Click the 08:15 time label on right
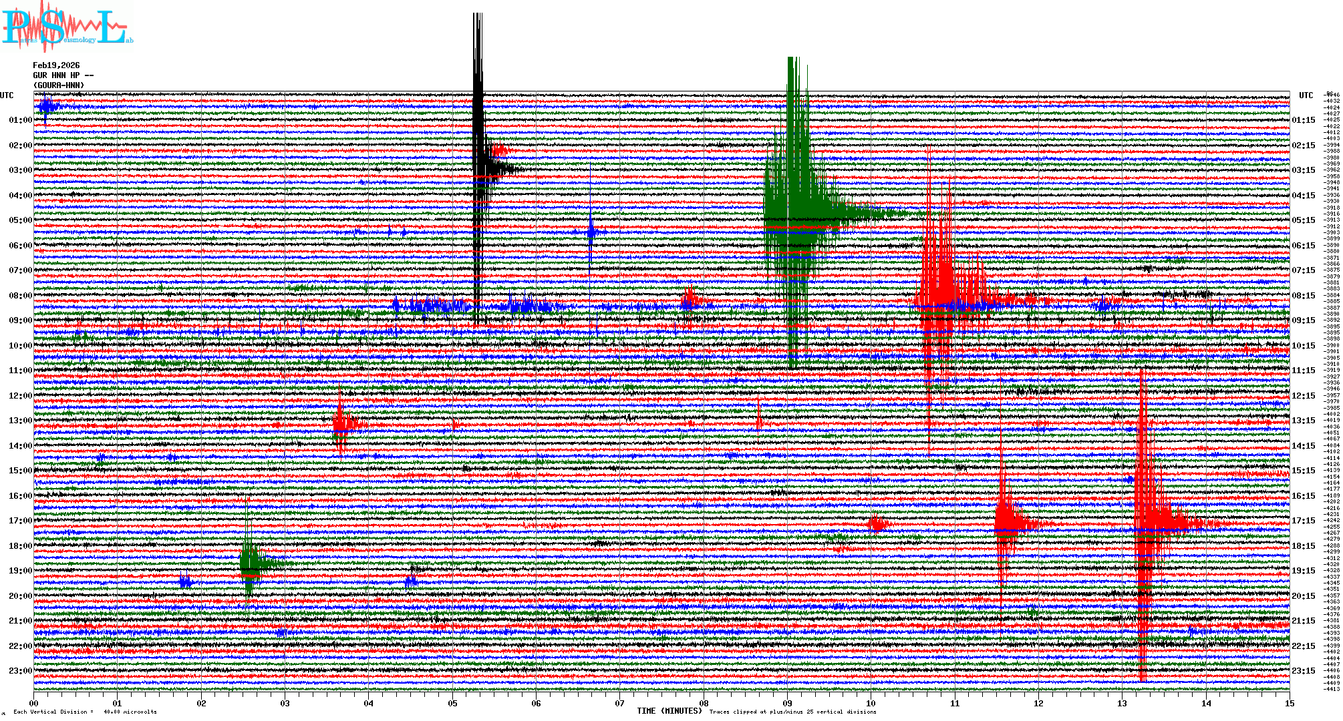 tap(1303, 296)
